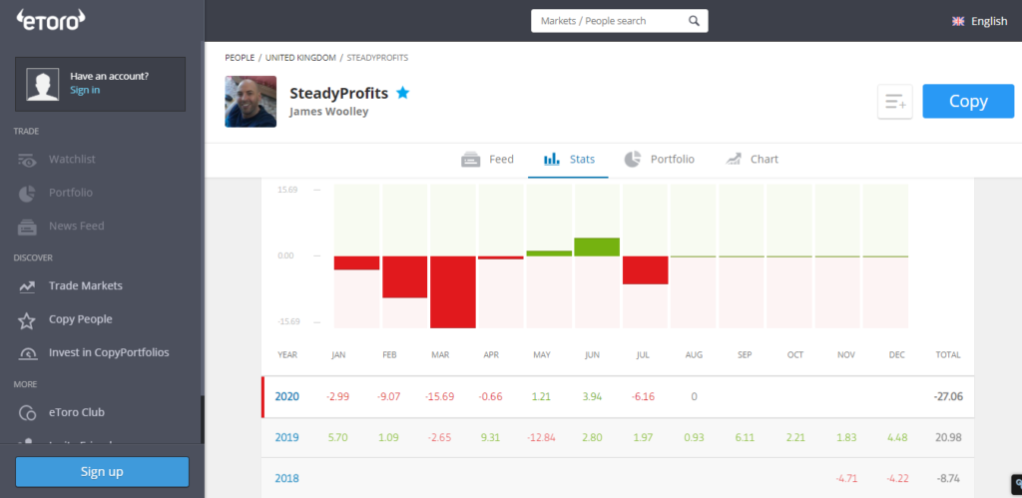1022x498 pixels.
Task: Click the eToro logo
Action: (x=51, y=20)
